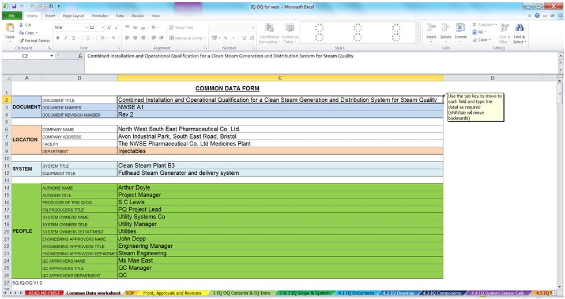Screen dimensions: 565x299
Task: Switch to the Page Layout tab
Action: pos(73,16)
